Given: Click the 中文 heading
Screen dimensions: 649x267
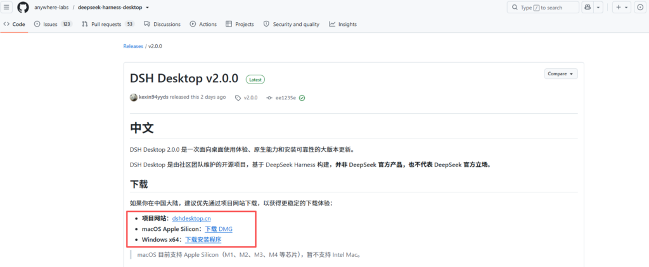Looking at the screenshot, I should (x=142, y=127).
